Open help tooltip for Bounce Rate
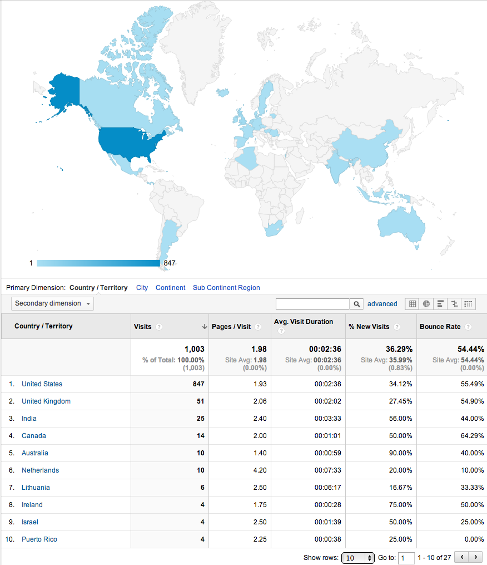Screen dimensions: 487x565 pos(468,327)
